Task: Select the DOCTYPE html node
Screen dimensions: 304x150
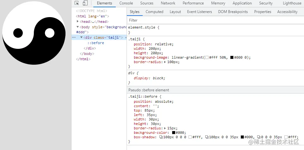Action: click(91, 11)
